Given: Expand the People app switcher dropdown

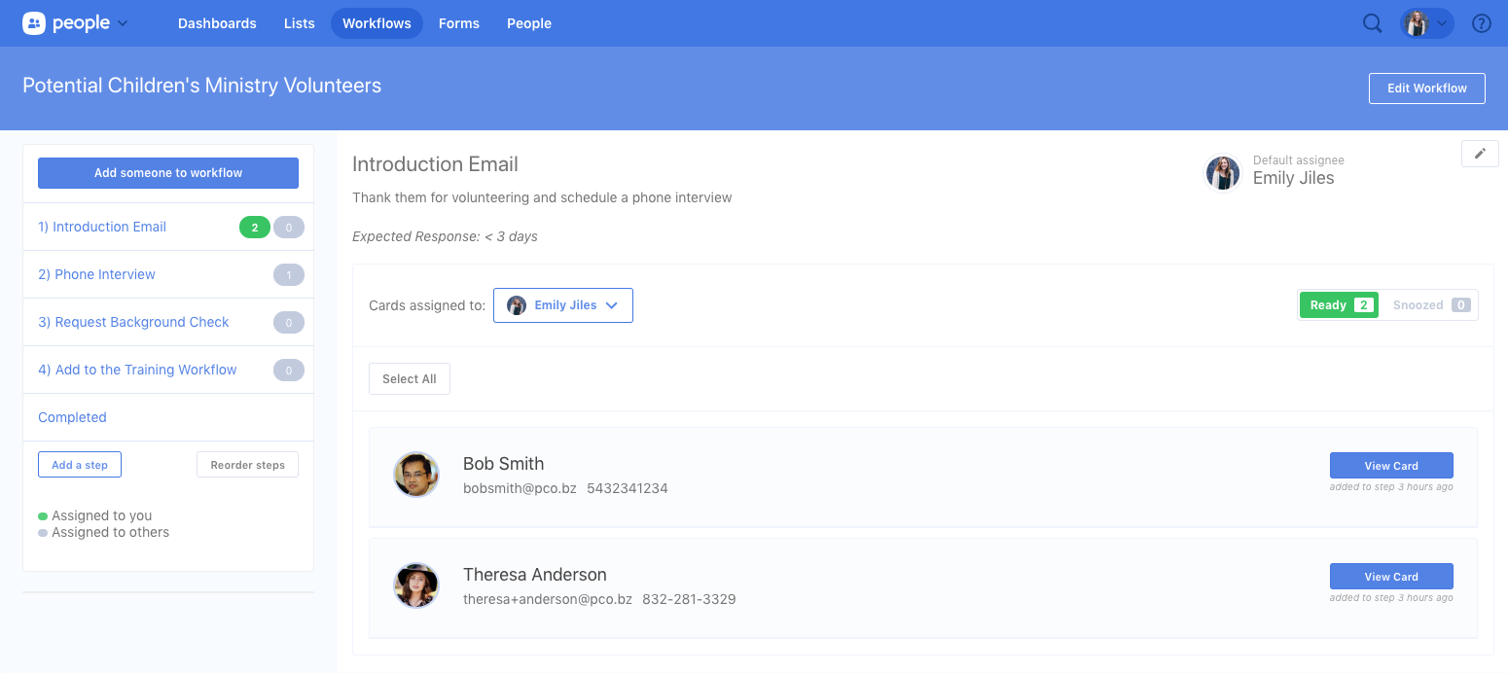Looking at the screenshot, I should pyautogui.click(x=123, y=23).
